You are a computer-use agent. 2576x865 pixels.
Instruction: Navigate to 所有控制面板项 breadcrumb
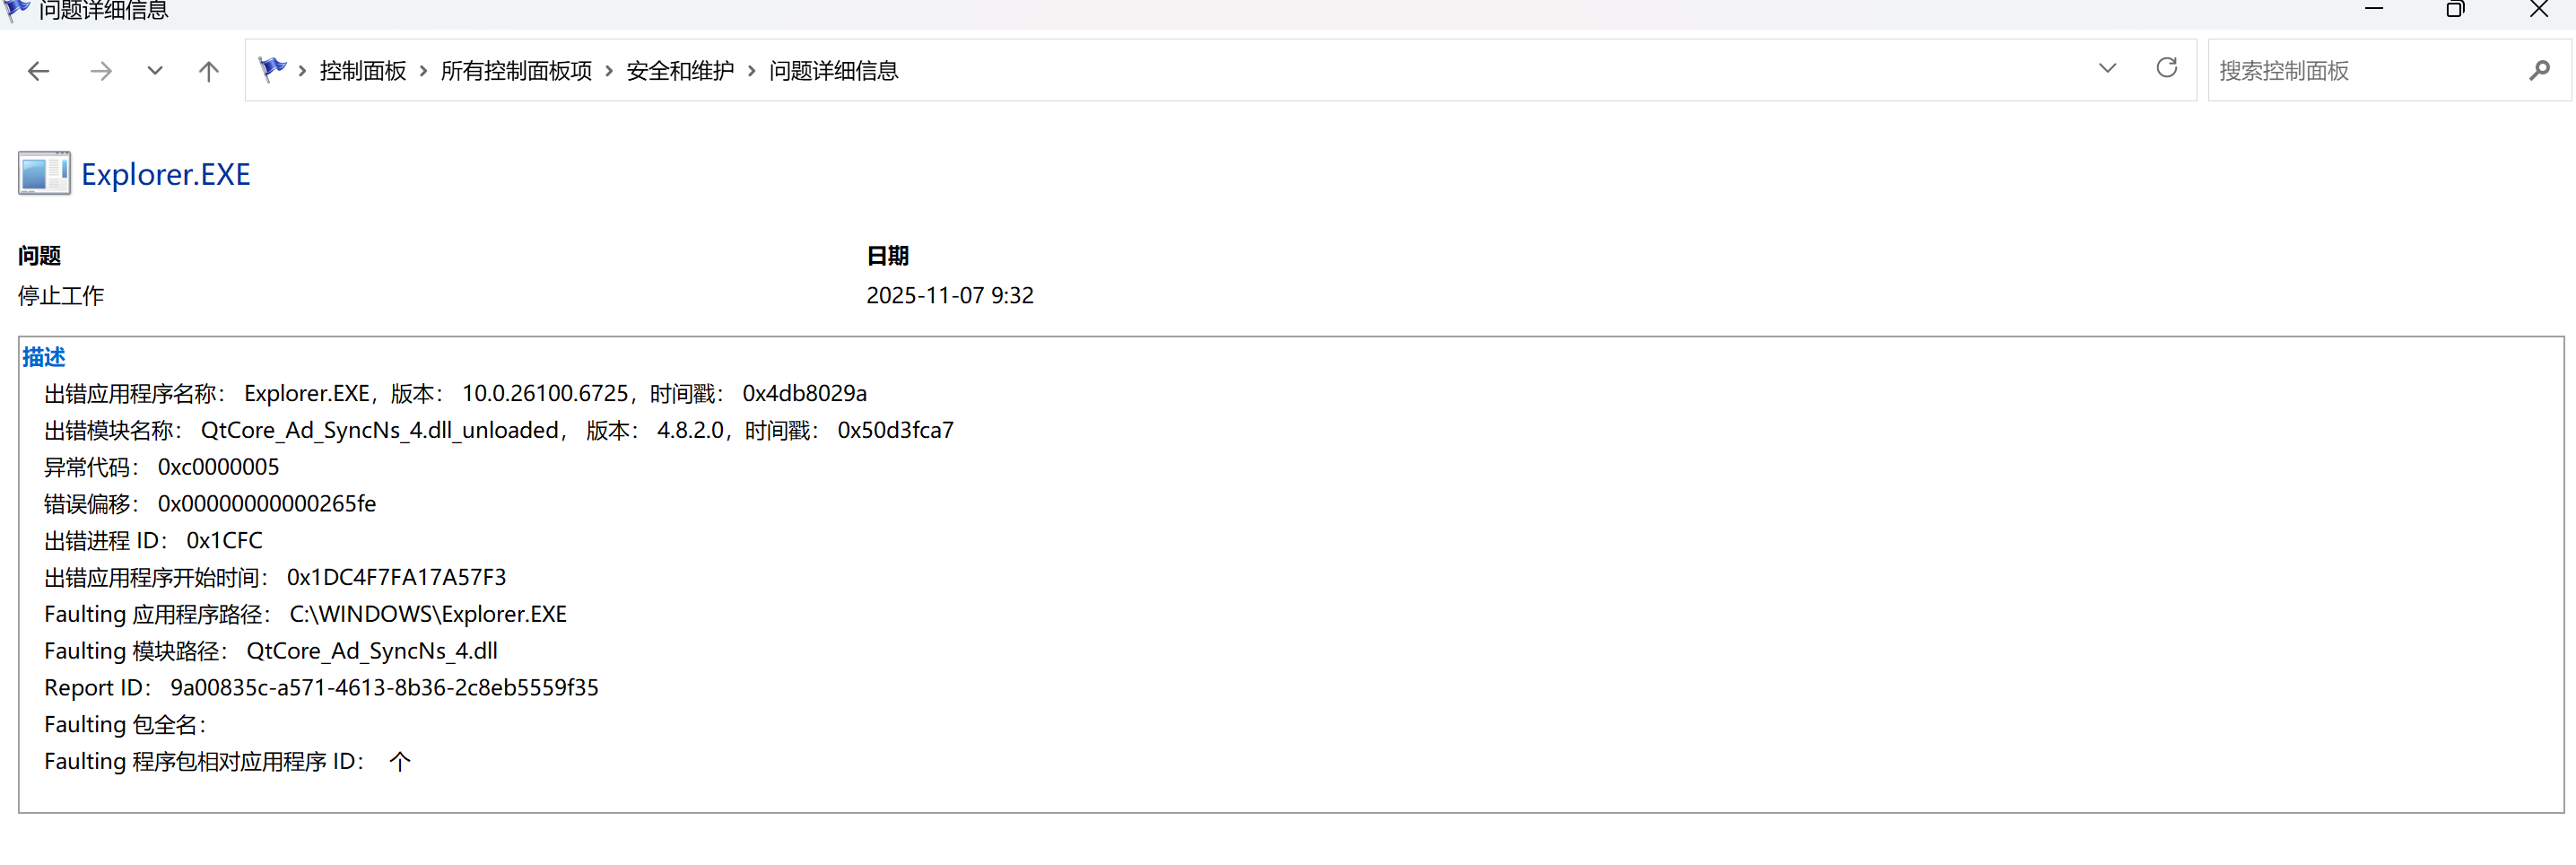point(516,71)
